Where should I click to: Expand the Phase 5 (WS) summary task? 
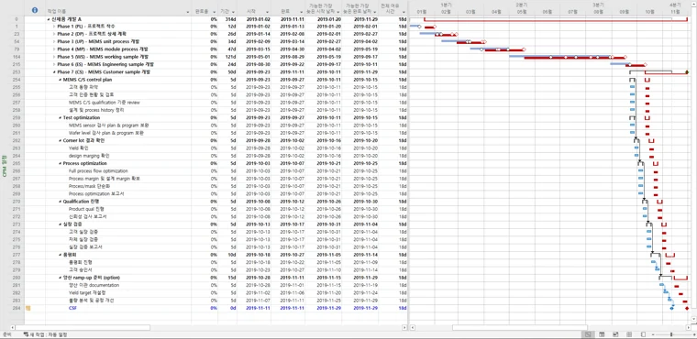(x=54, y=57)
